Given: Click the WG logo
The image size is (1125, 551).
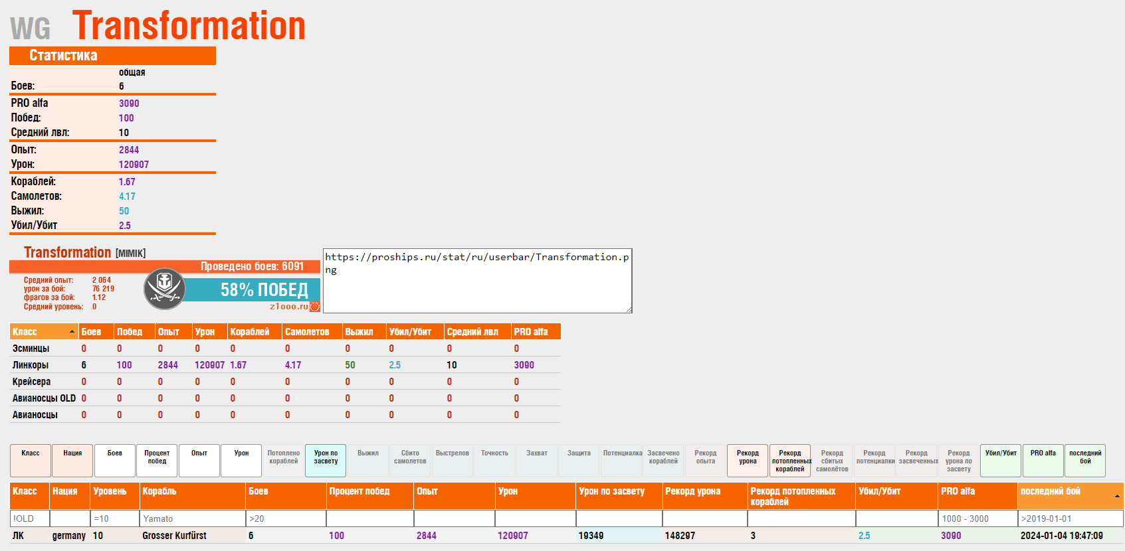Looking at the screenshot, I should coord(31,29).
